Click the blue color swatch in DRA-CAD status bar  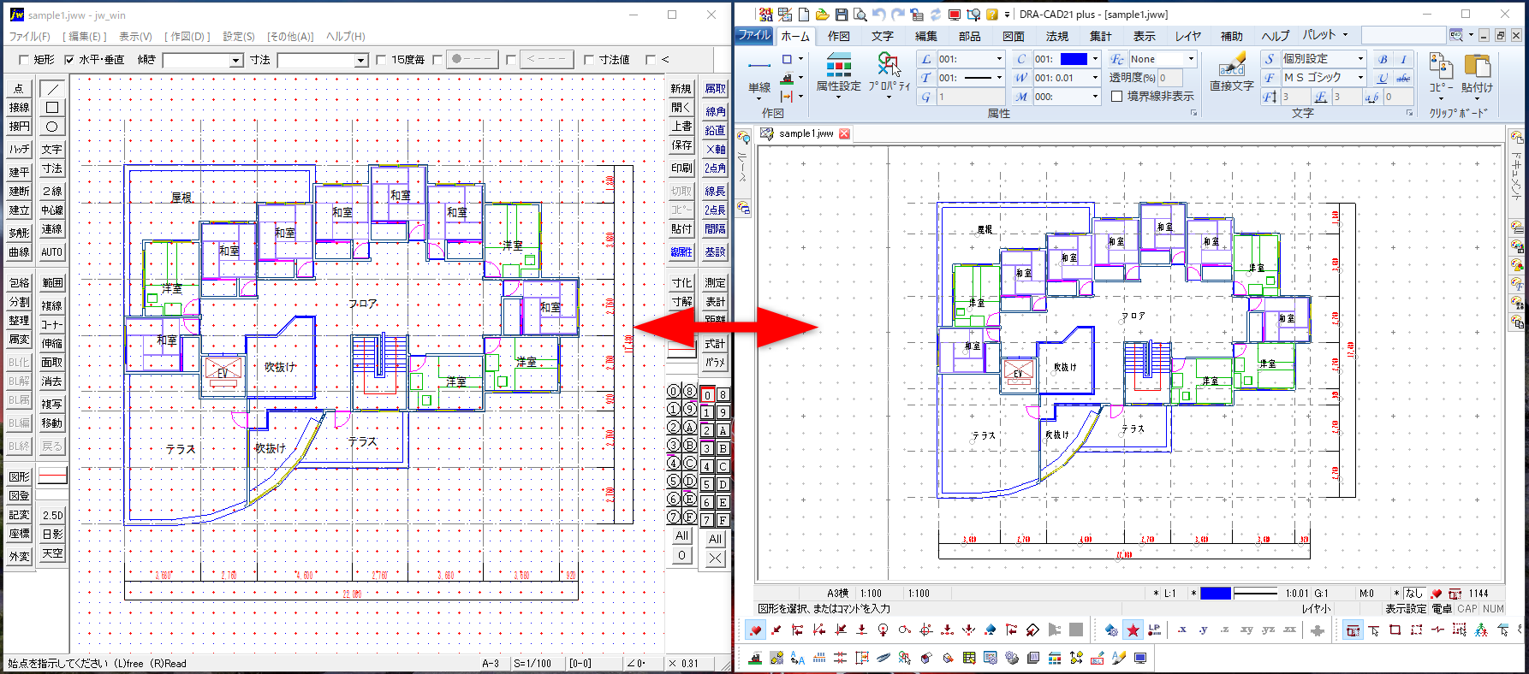point(1216,594)
